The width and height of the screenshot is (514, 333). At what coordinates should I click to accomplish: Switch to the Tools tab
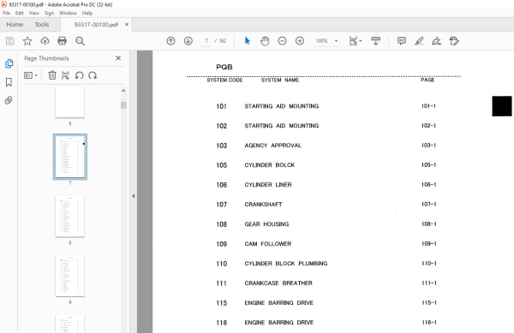pos(42,25)
